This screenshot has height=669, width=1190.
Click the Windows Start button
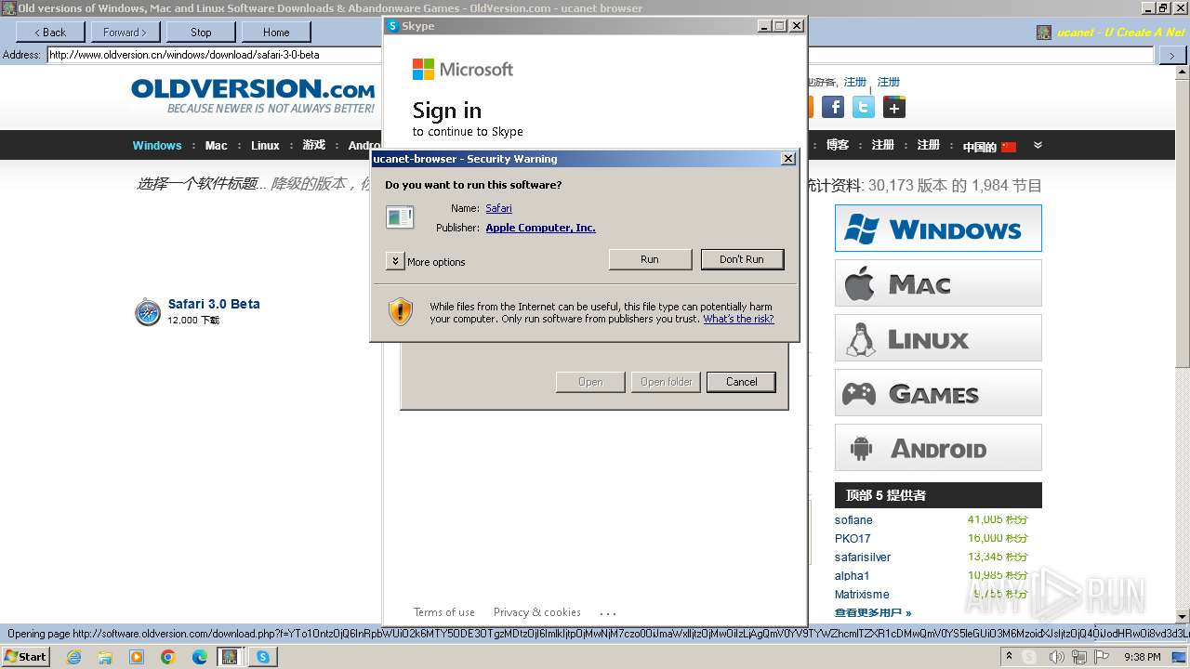[25, 656]
